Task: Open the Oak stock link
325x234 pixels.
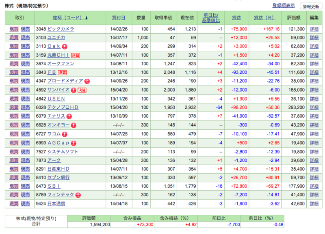Action: click(x=54, y=46)
